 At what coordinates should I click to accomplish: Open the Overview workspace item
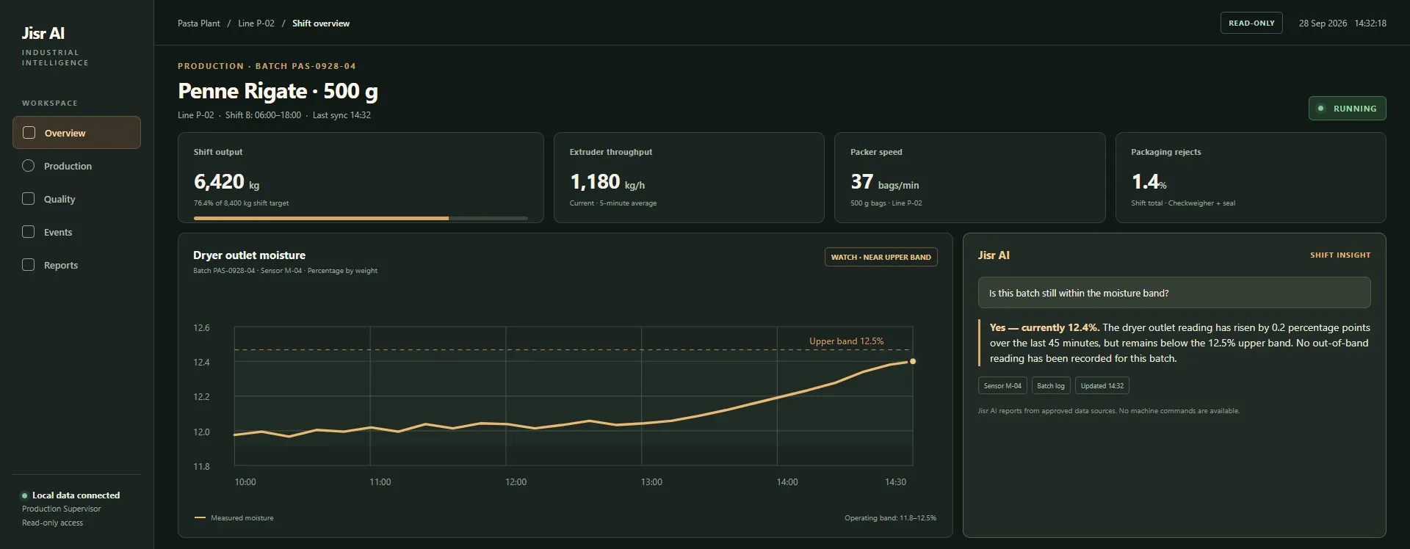[76, 133]
